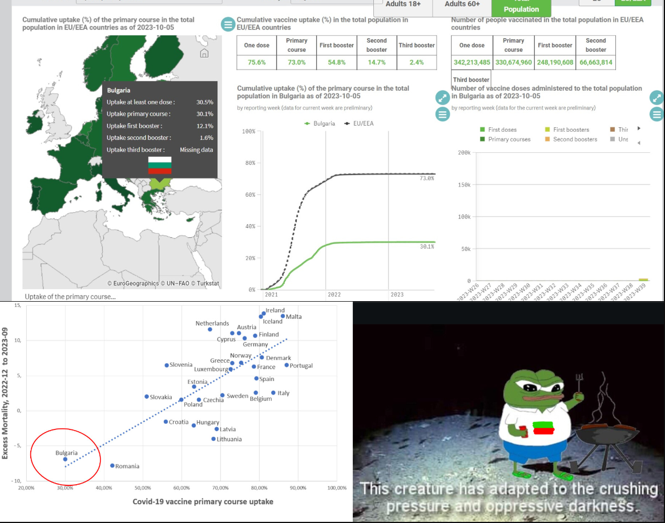Click the 73.0% end label on EU/EEA line
665x523 pixels.
coord(426,179)
